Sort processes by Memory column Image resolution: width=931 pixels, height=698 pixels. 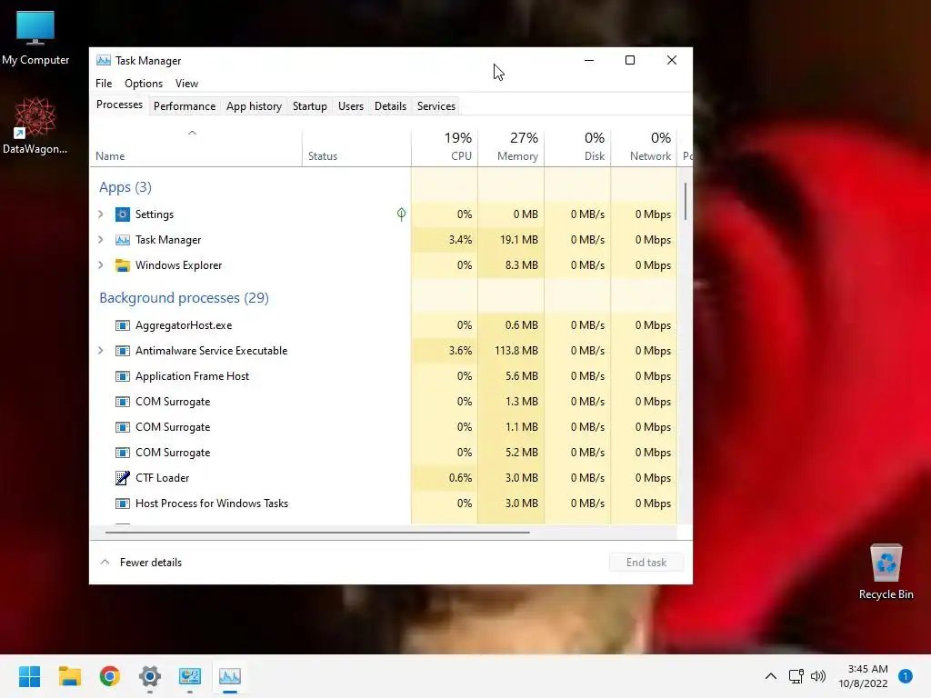[511, 147]
